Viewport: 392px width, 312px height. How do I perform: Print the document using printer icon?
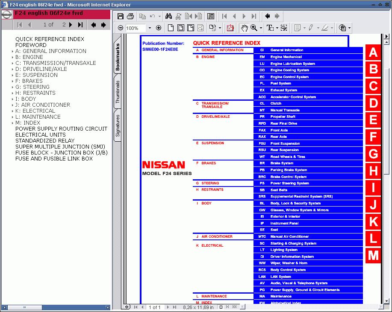tap(130, 17)
